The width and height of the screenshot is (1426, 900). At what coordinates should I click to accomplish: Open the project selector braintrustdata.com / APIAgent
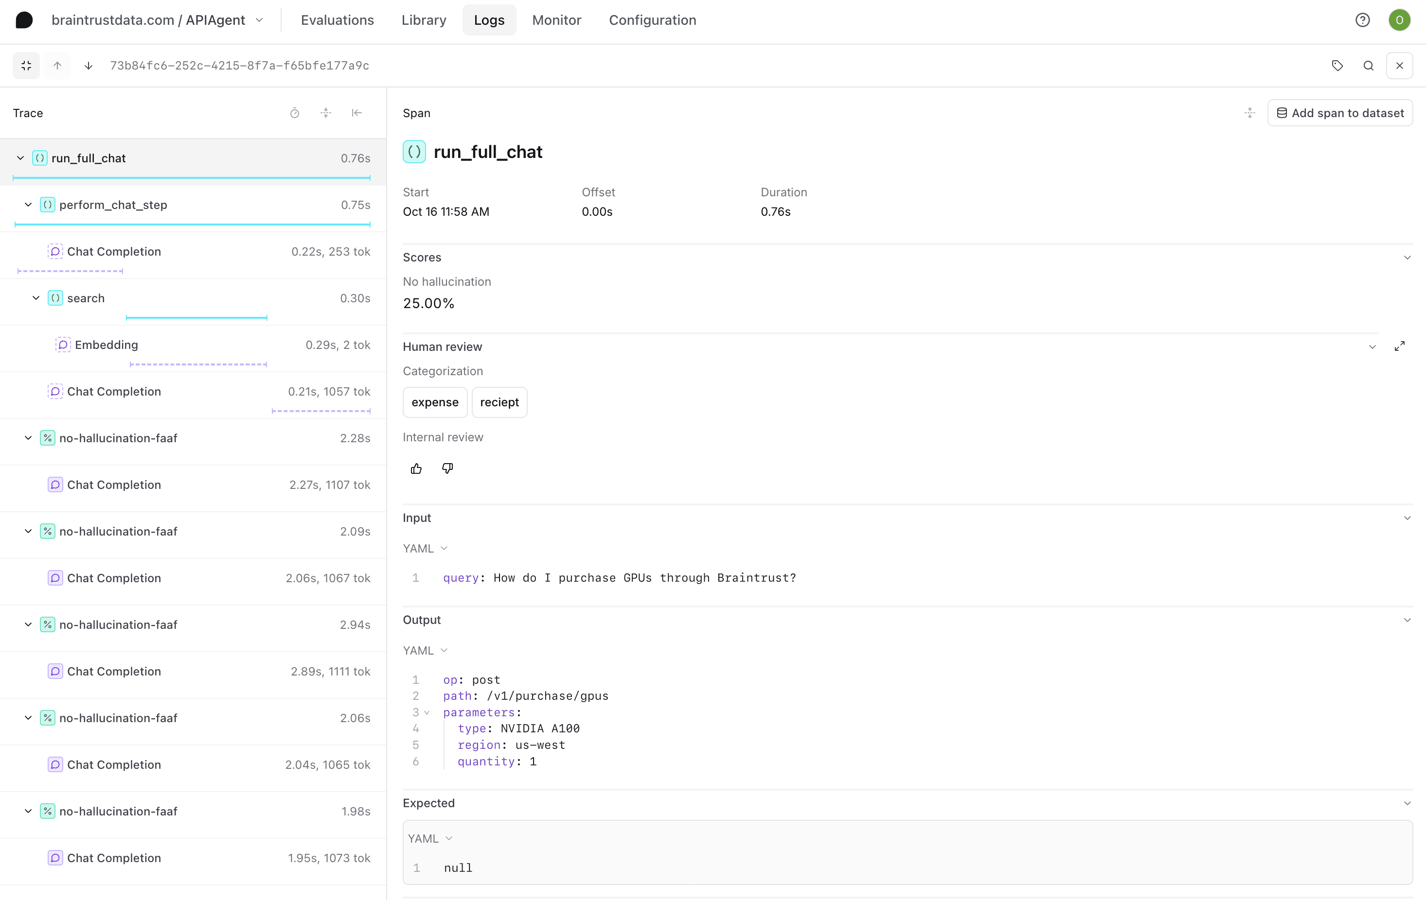point(157,20)
